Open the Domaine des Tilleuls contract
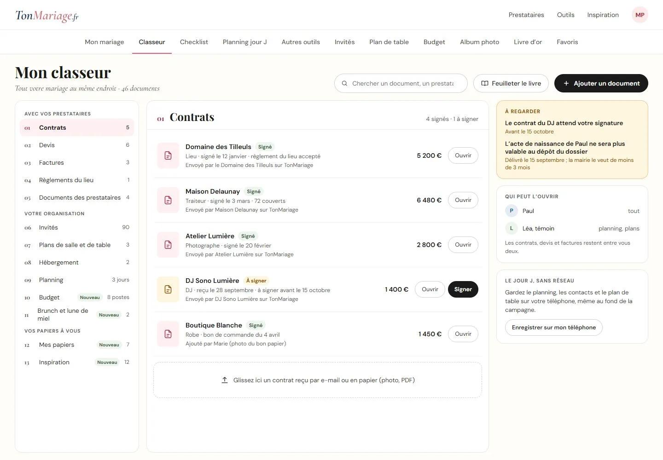 click(x=463, y=155)
